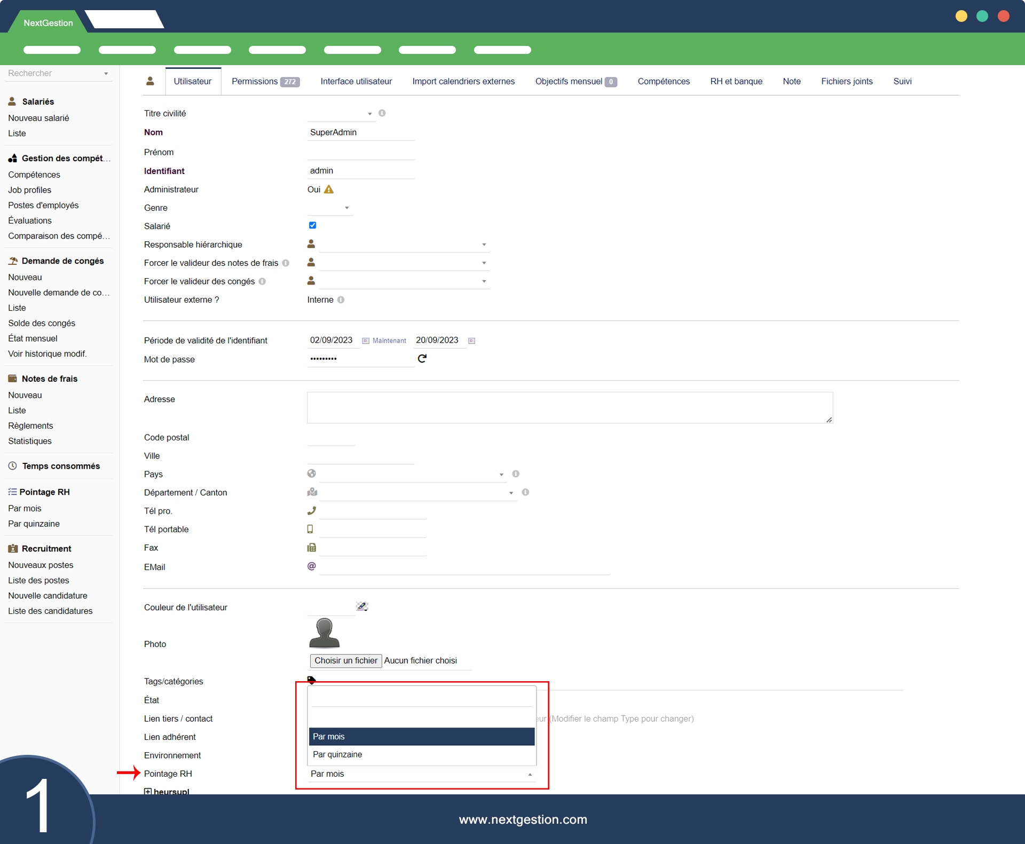Open the user color picker icon

pos(362,606)
